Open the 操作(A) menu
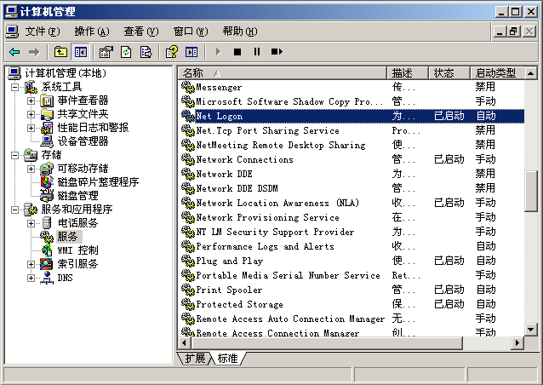 91,32
